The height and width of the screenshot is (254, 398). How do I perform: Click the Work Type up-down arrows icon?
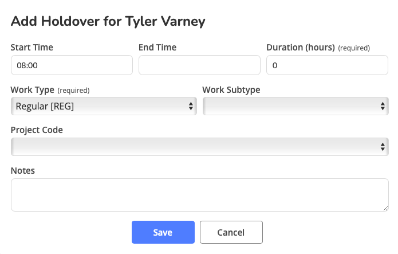coord(191,106)
